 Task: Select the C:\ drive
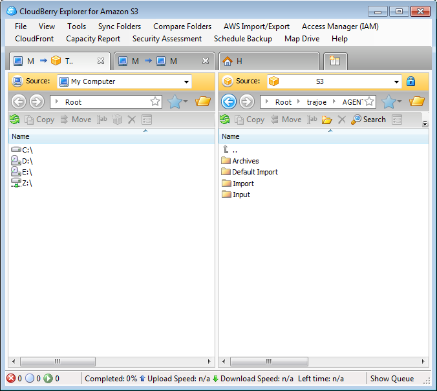coord(22,150)
